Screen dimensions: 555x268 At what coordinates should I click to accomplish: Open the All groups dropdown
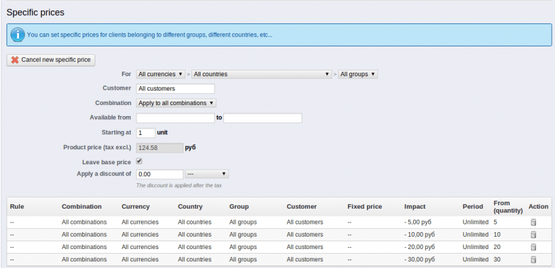point(358,74)
